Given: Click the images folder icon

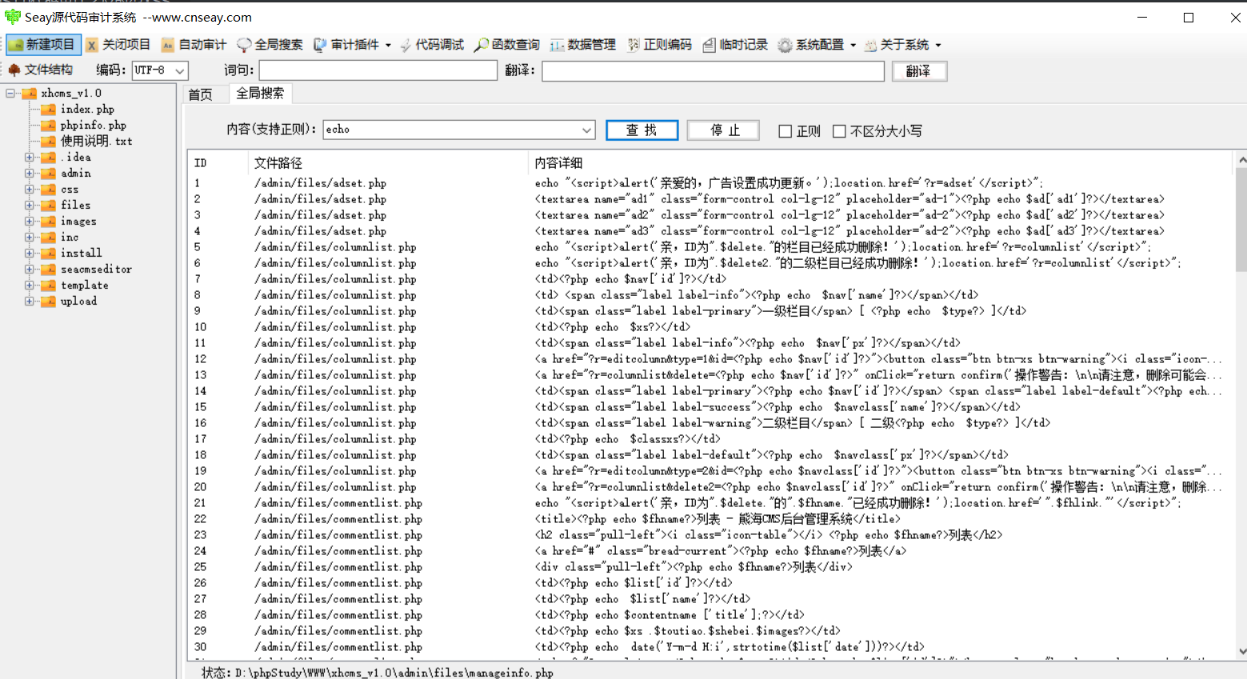Looking at the screenshot, I should click(x=49, y=221).
